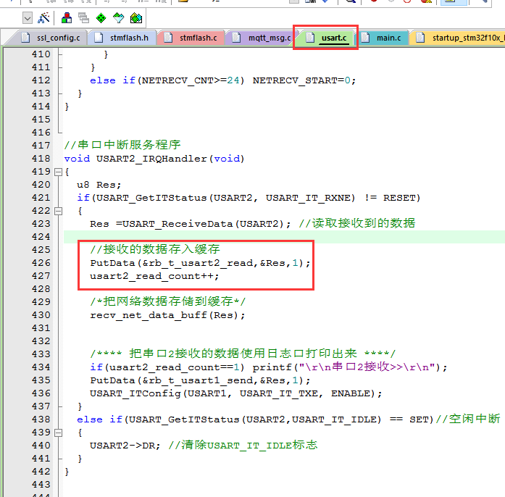505x497 pixels.
Task: Click line number 424 in the gutter
Action: pos(41,237)
